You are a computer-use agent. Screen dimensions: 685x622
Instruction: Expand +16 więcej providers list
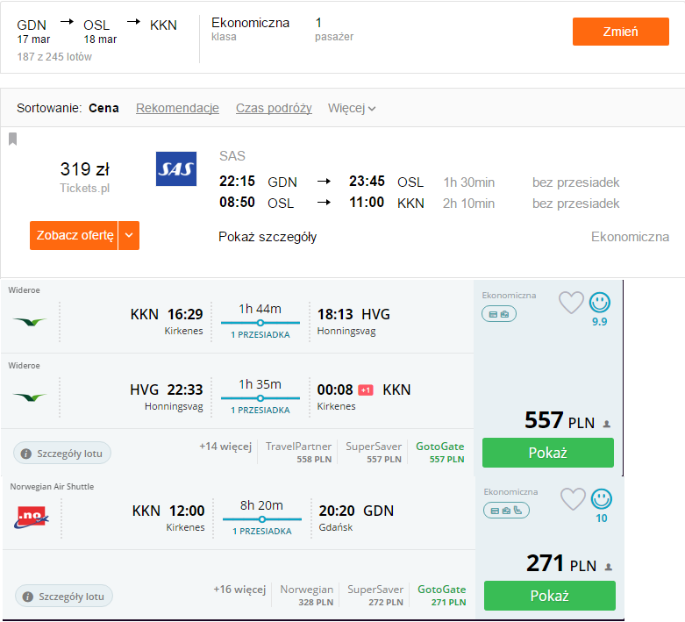click(239, 590)
